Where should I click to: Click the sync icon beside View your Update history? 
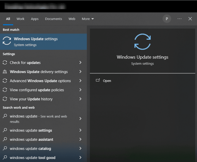[x=5, y=99]
